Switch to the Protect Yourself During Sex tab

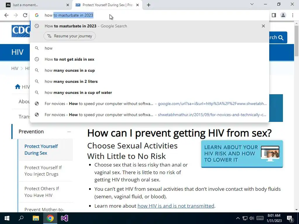(x=107, y=5)
